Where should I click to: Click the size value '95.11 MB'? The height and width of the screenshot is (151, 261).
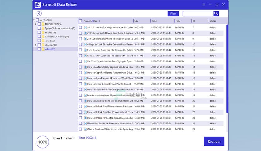139,56
